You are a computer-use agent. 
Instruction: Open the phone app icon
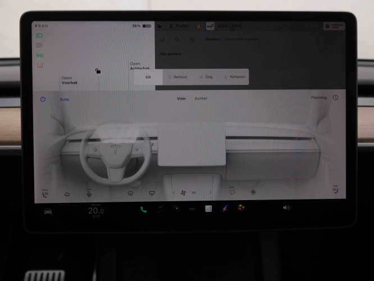(x=143, y=209)
